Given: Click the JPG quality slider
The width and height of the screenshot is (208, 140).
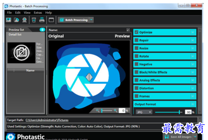Looking at the screenshot, I should coord(169,112).
